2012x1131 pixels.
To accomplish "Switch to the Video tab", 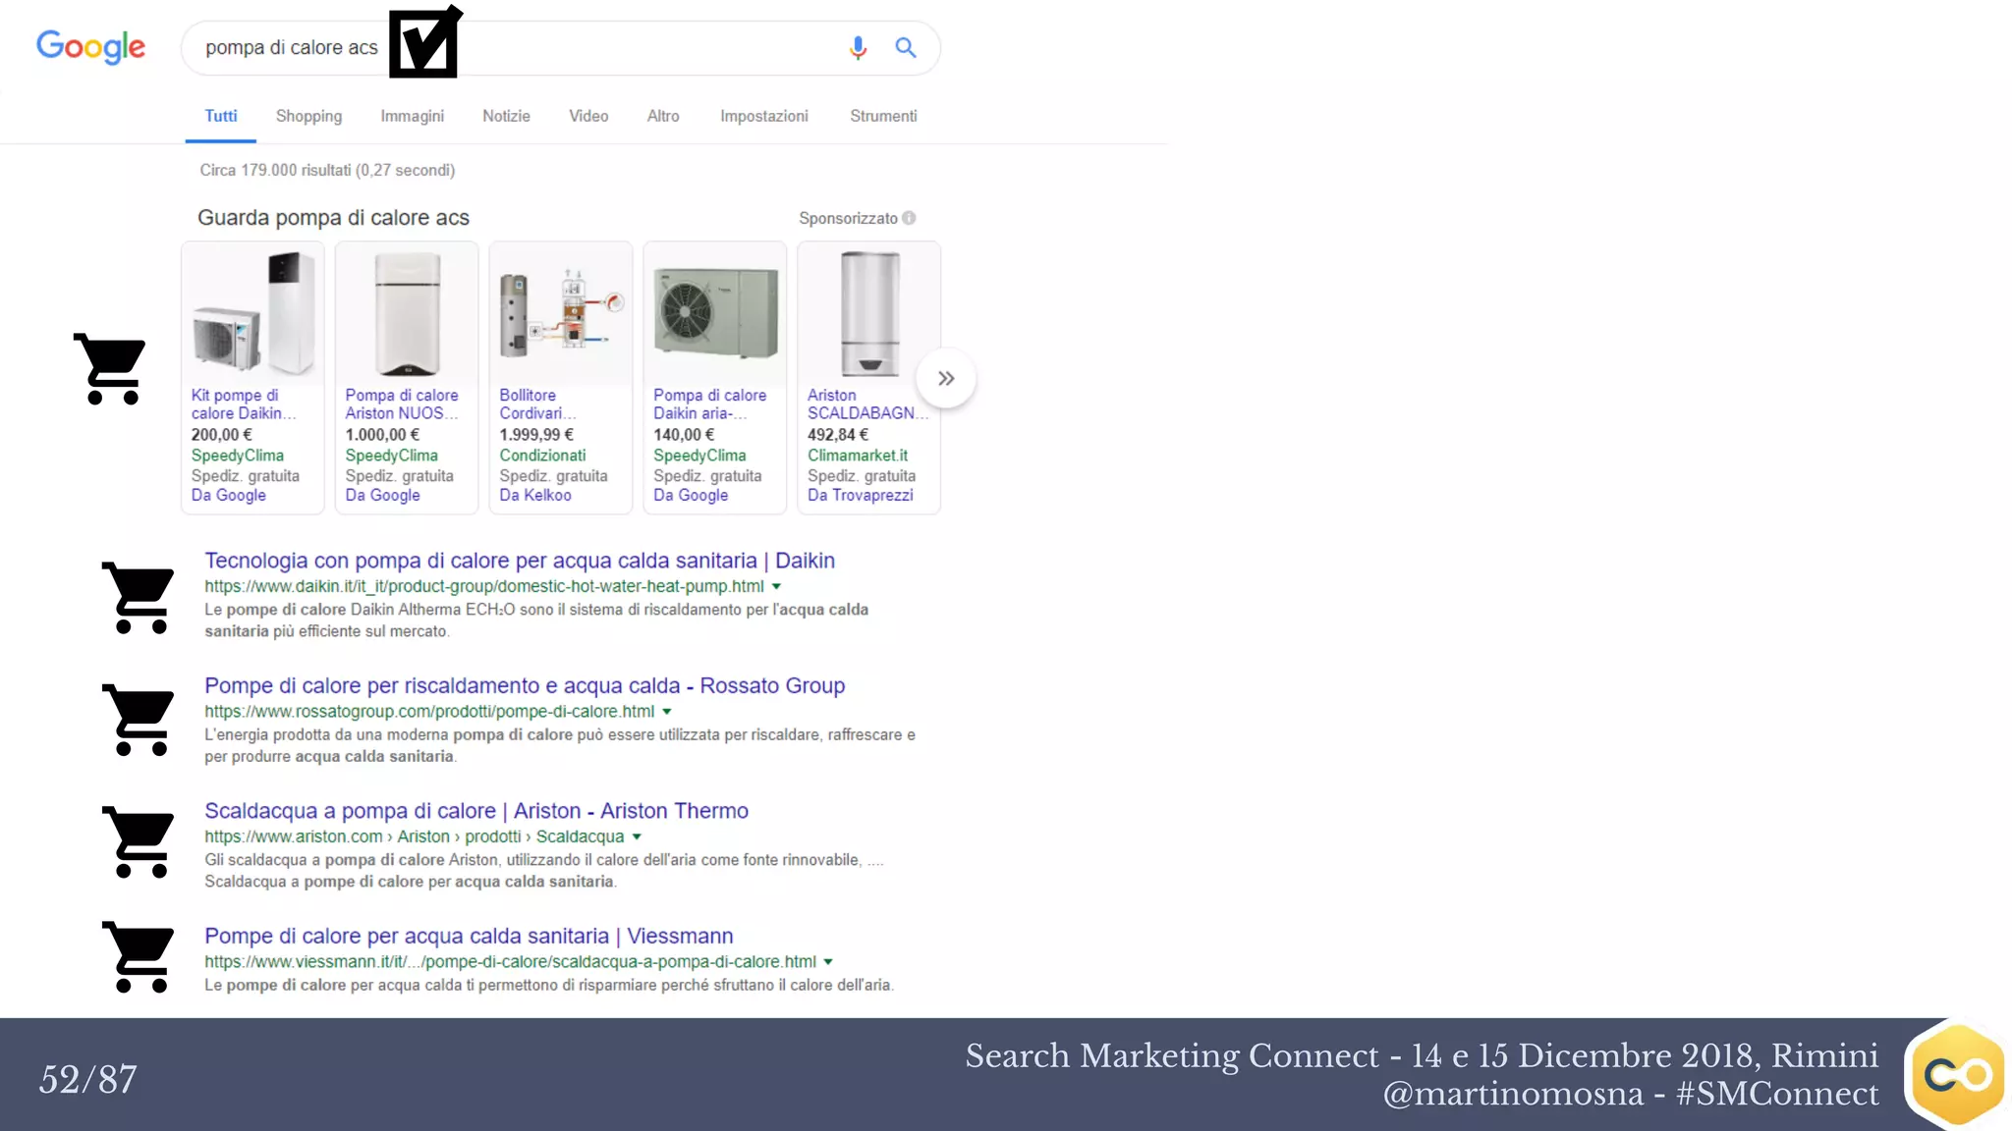I will click(x=588, y=116).
